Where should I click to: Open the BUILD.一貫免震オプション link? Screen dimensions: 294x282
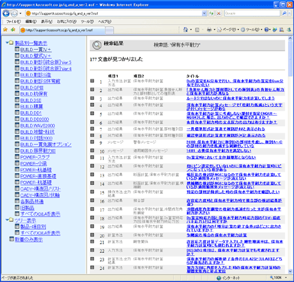[46, 145]
